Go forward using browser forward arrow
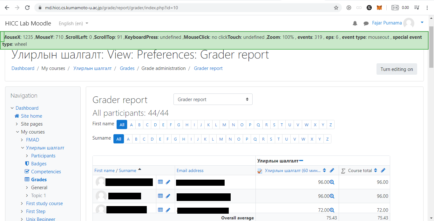The height and width of the screenshot is (221, 434). (x=17, y=8)
